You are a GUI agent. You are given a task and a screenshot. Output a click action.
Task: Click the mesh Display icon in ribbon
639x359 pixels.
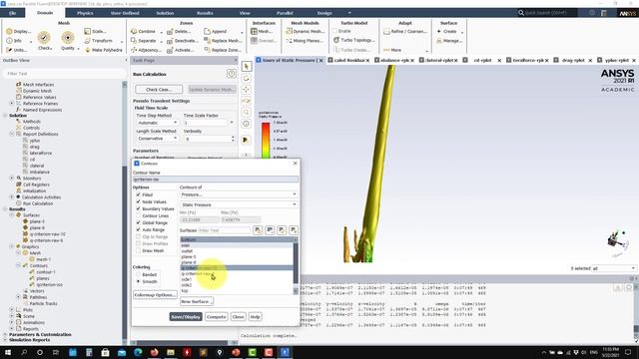[18, 31]
